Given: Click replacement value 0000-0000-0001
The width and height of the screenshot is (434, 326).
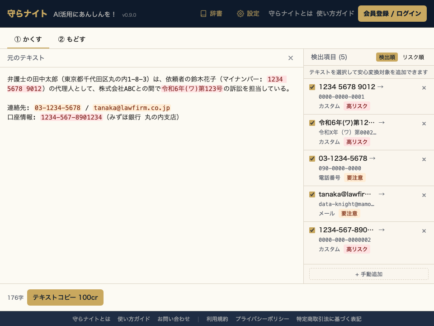Looking at the screenshot, I should (341, 97).
